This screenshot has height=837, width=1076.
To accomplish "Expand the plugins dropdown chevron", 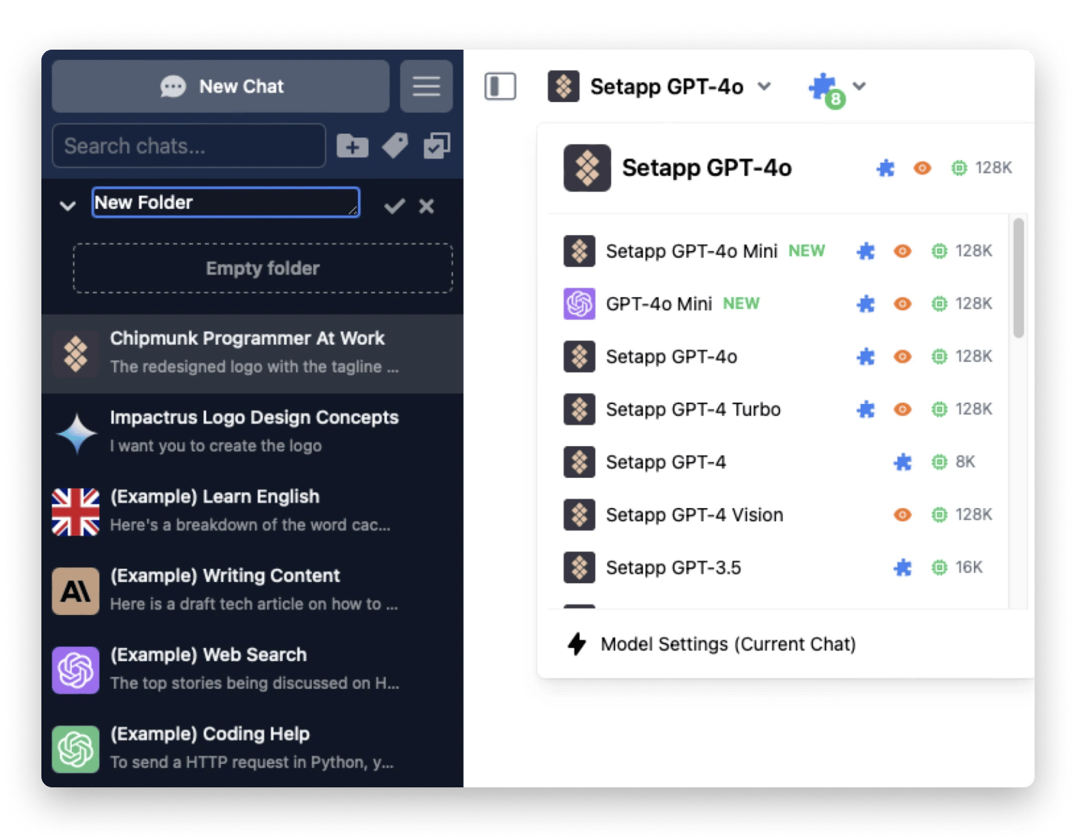I will point(859,85).
